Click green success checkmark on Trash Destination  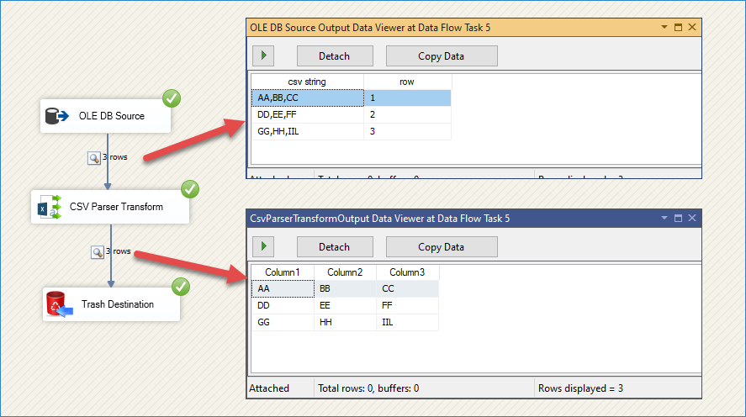coord(181,287)
